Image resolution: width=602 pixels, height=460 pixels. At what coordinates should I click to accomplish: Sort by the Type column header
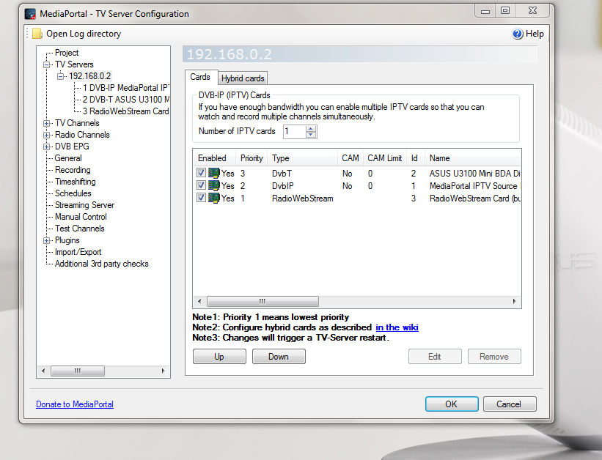(303, 158)
